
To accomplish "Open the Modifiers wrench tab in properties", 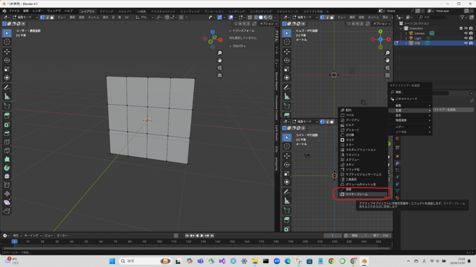I will coord(397,163).
